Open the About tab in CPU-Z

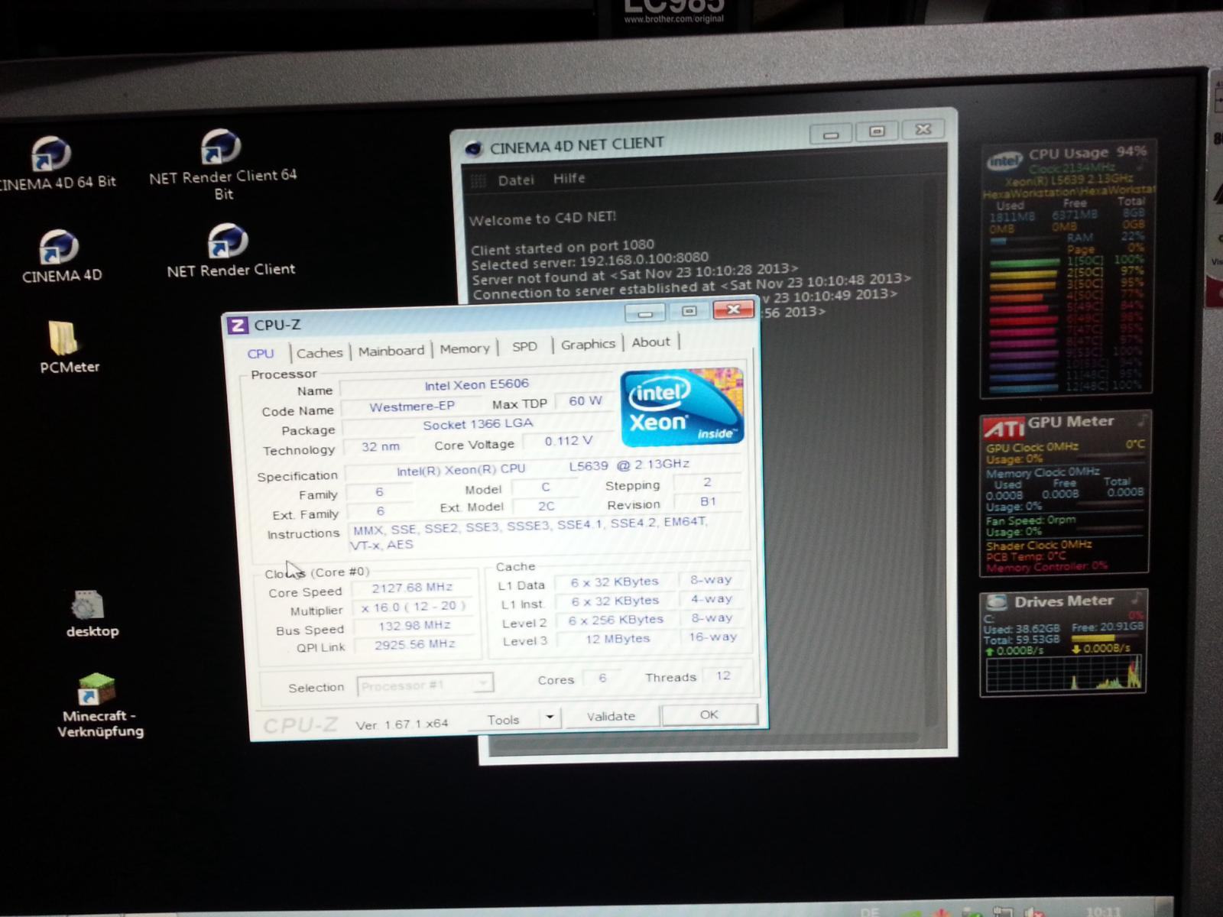(x=650, y=342)
